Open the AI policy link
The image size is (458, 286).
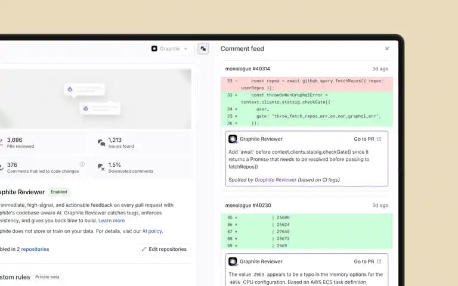[x=152, y=231]
